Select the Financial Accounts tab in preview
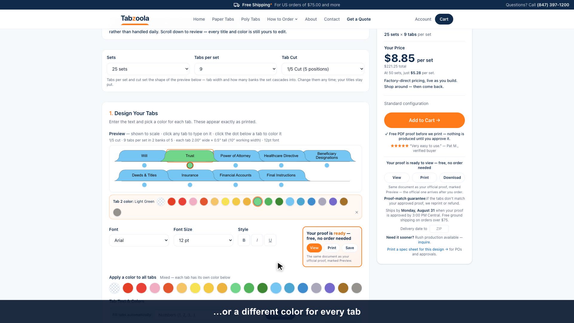 tap(236, 175)
